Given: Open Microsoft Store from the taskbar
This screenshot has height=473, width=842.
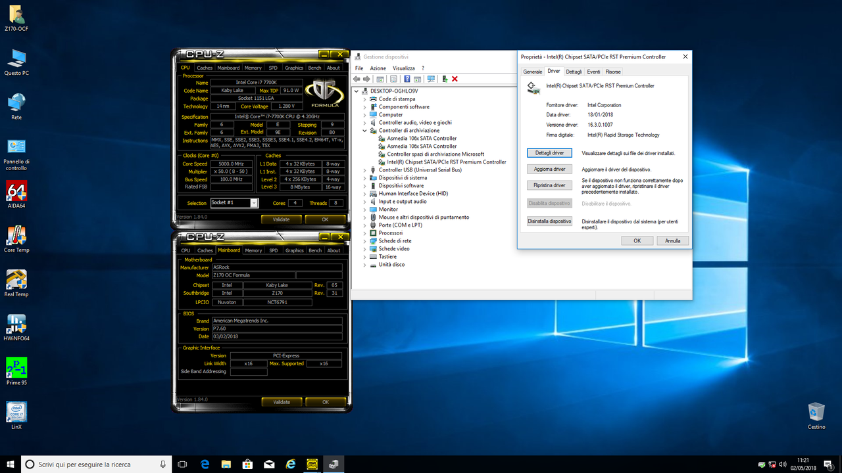Looking at the screenshot, I should (x=247, y=464).
